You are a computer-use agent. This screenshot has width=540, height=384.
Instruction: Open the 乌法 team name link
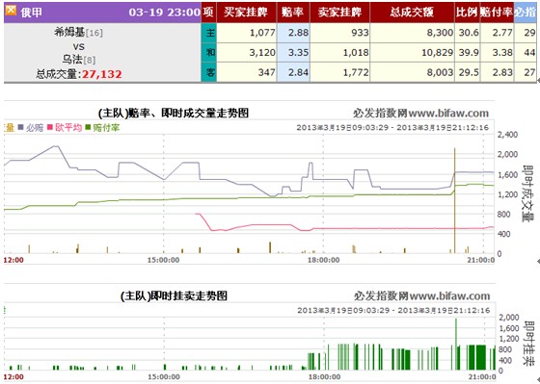[72, 60]
